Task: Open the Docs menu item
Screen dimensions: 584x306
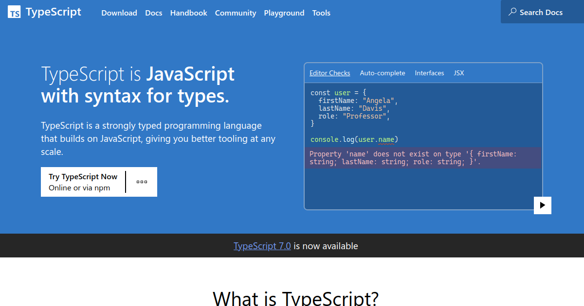Action: tap(154, 13)
